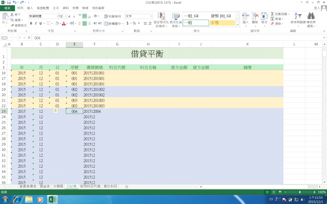Open Format as Table (格式化為表格)
Viewport: 327px width, 204px height.
pos(176,20)
